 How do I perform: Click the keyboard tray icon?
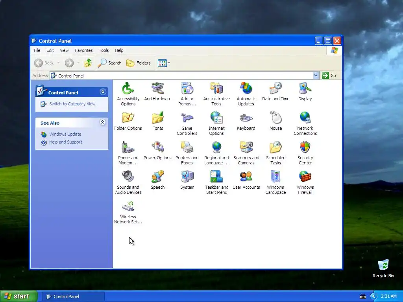pos(362,296)
